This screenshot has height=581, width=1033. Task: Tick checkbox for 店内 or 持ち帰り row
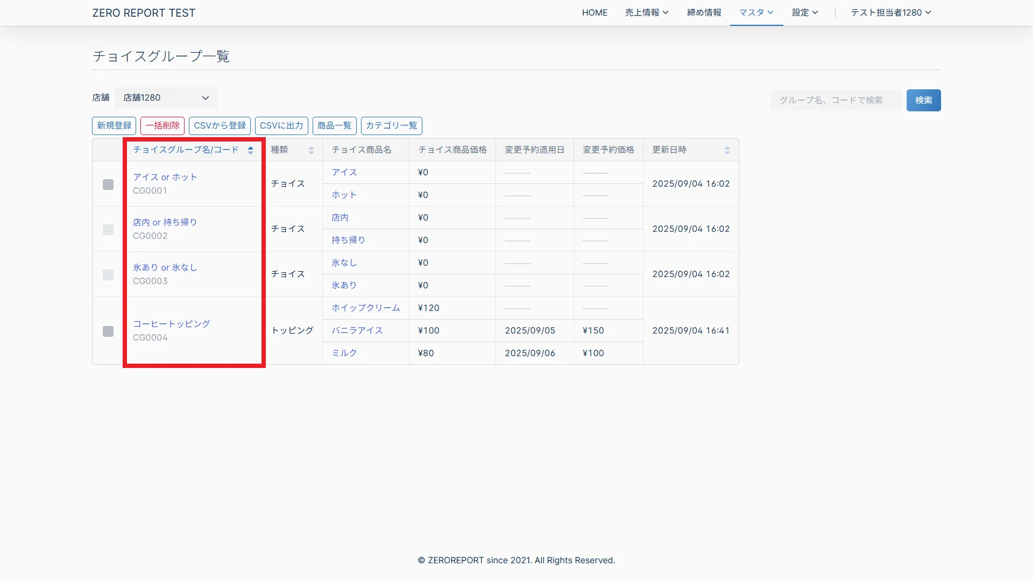[x=108, y=230]
